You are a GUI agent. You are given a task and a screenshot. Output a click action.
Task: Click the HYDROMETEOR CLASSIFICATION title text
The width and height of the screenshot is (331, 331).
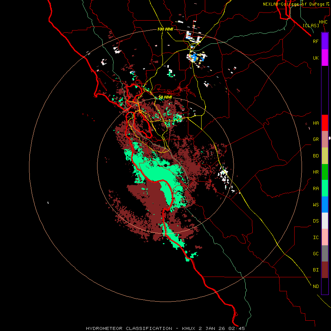pos(129,328)
